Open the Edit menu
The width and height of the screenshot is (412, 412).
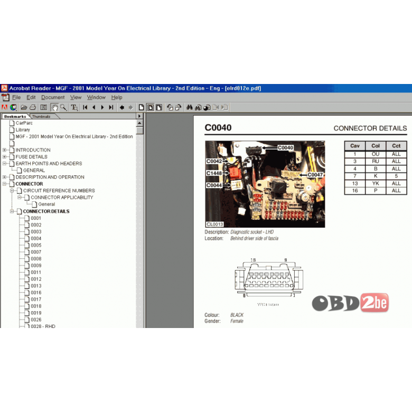[31, 98]
